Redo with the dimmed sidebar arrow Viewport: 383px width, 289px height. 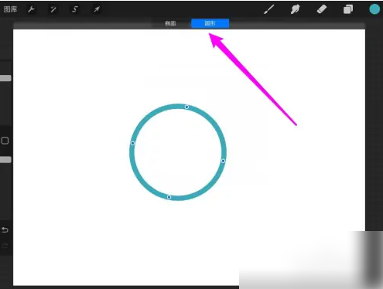(x=5, y=246)
